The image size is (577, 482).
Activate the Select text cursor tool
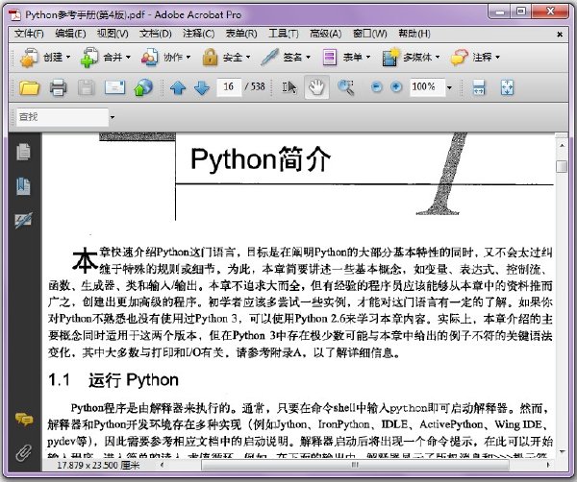click(x=289, y=87)
